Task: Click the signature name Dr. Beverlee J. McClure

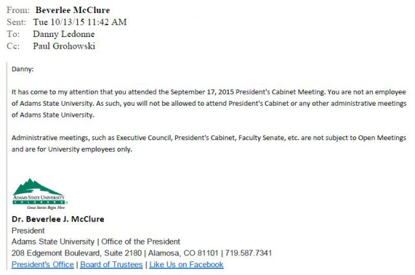Action: 58,219
